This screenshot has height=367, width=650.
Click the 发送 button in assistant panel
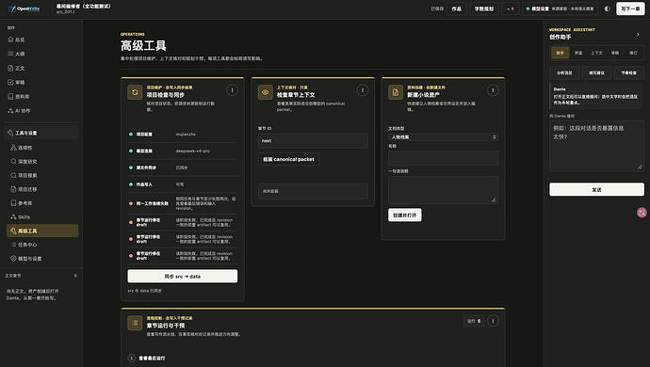[596, 189]
